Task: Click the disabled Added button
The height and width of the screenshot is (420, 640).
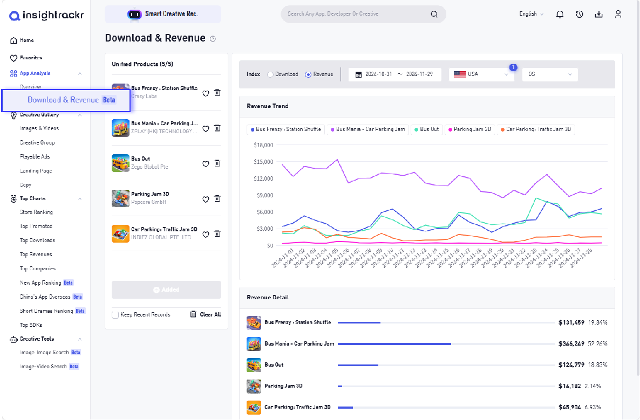Action: point(167,290)
